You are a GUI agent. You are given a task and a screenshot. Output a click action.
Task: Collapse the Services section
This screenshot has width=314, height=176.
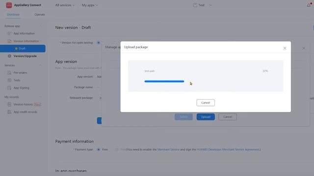coord(41,65)
